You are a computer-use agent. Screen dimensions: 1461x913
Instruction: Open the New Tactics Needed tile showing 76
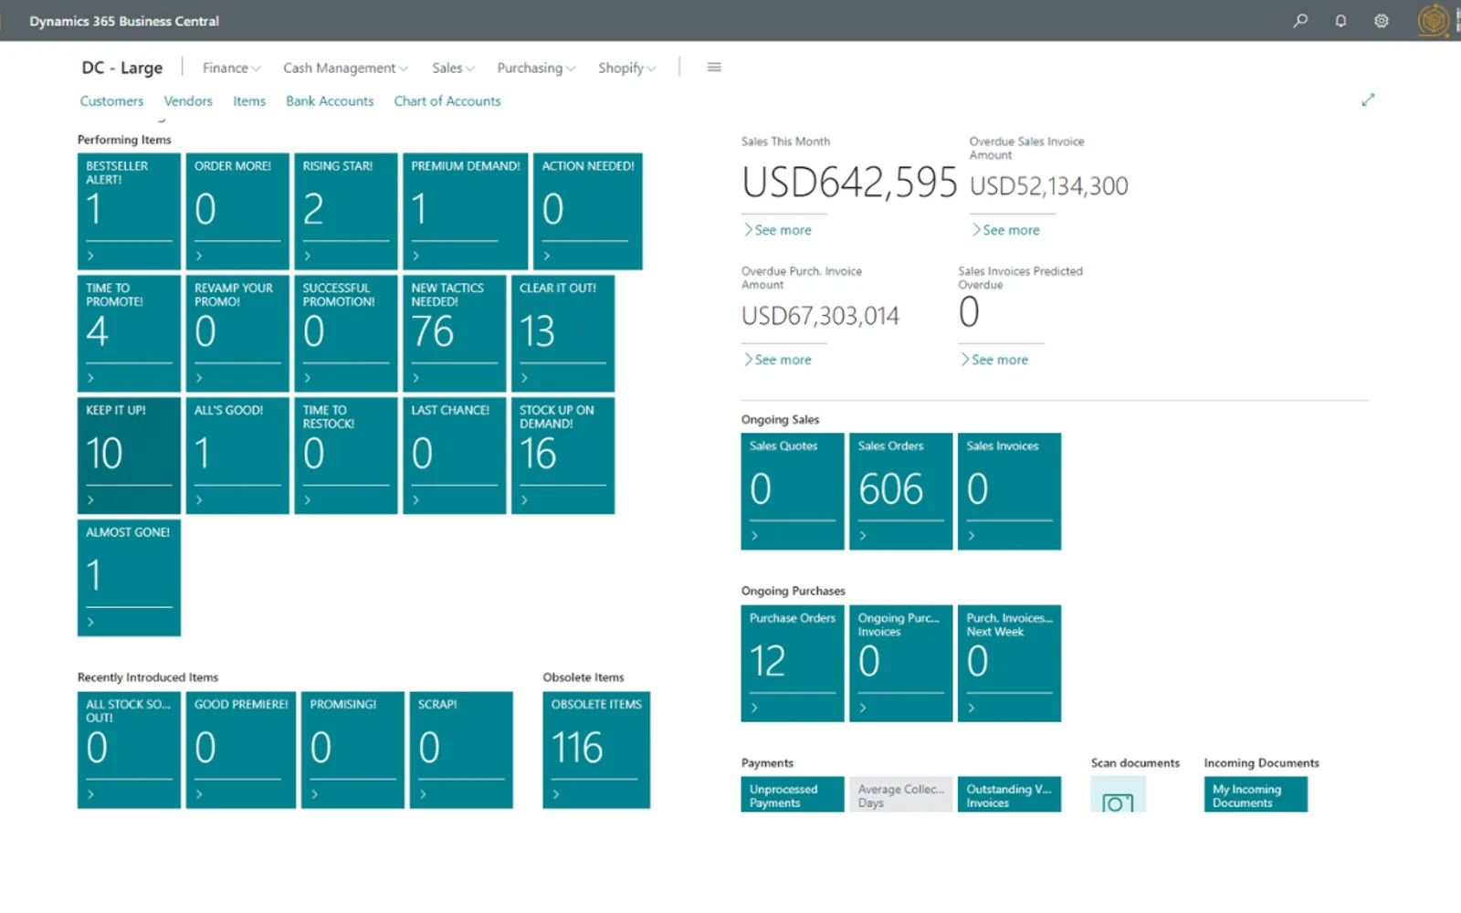pos(454,333)
